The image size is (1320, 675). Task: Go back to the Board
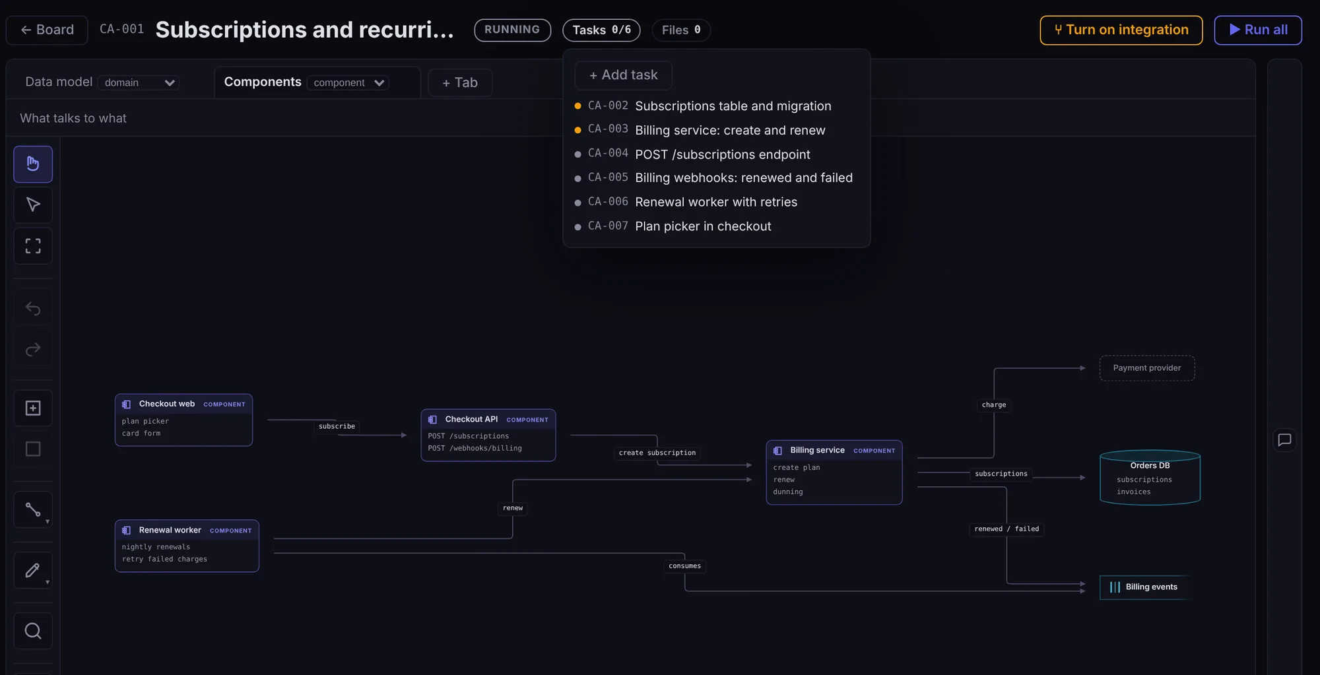47,30
